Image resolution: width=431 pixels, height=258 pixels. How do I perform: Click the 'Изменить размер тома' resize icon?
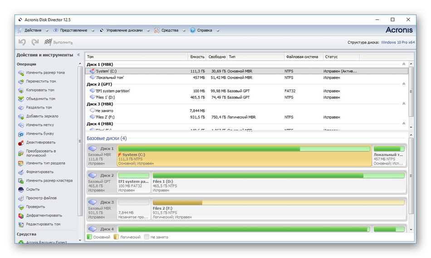point(21,73)
